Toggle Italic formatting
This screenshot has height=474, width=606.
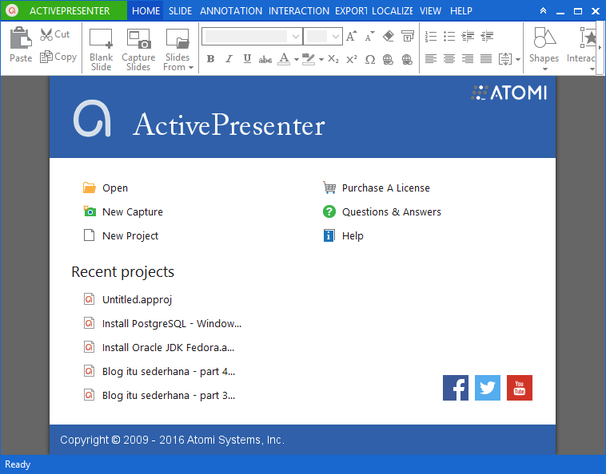pos(229,59)
